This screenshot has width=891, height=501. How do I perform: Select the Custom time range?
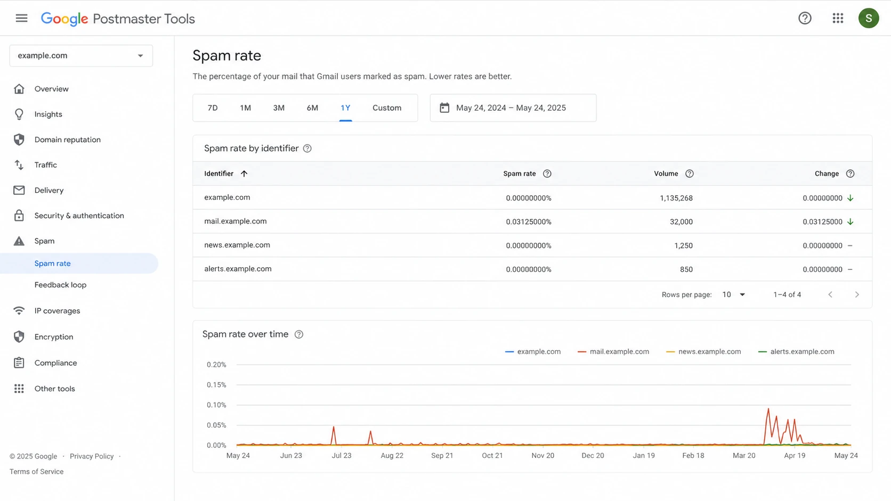(387, 108)
